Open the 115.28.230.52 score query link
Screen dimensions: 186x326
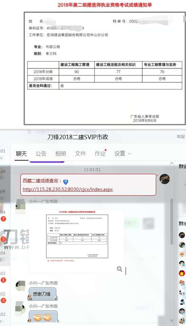[68, 189]
